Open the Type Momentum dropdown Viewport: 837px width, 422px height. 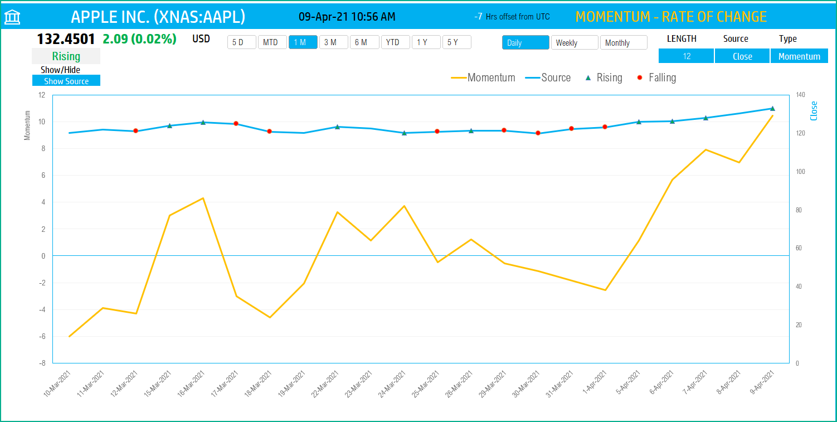pyautogui.click(x=799, y=56)
